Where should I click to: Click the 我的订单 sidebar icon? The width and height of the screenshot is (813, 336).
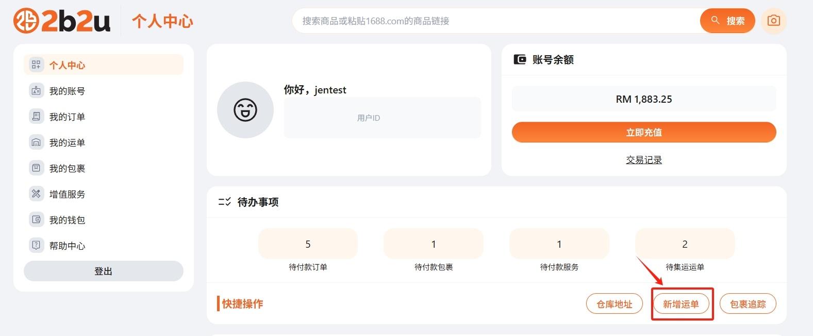point(36,117)
